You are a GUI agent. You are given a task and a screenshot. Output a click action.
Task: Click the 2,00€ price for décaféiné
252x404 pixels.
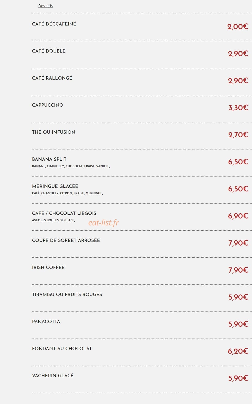(x=238, y=27)
